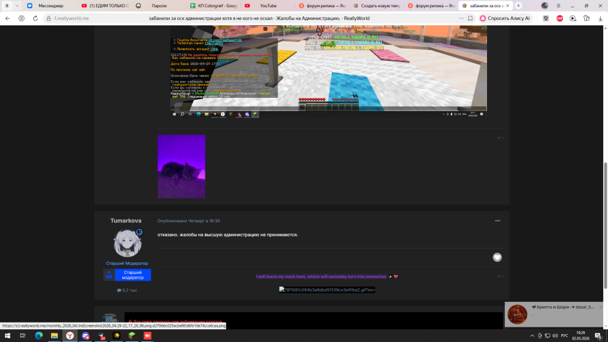Switch to the Создать новую тему tab
This screenshot has width=608, height=342.
376,6
